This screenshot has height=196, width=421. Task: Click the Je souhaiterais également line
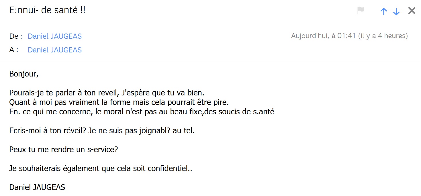100,168
